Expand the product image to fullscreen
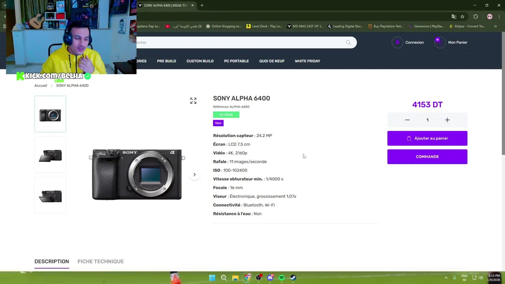Screen dimensions: 505x284 point(193,101)
